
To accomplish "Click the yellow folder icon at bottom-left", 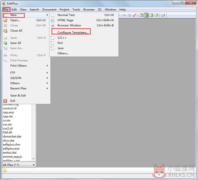I will pyautogui.click(x=5, y=170).
